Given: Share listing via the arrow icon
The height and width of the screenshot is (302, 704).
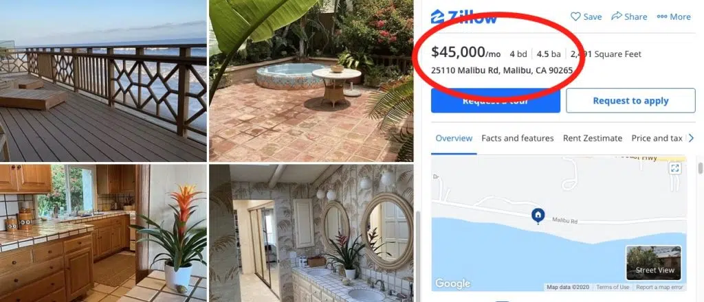Looking at the screenshot, I should [617, 16].
